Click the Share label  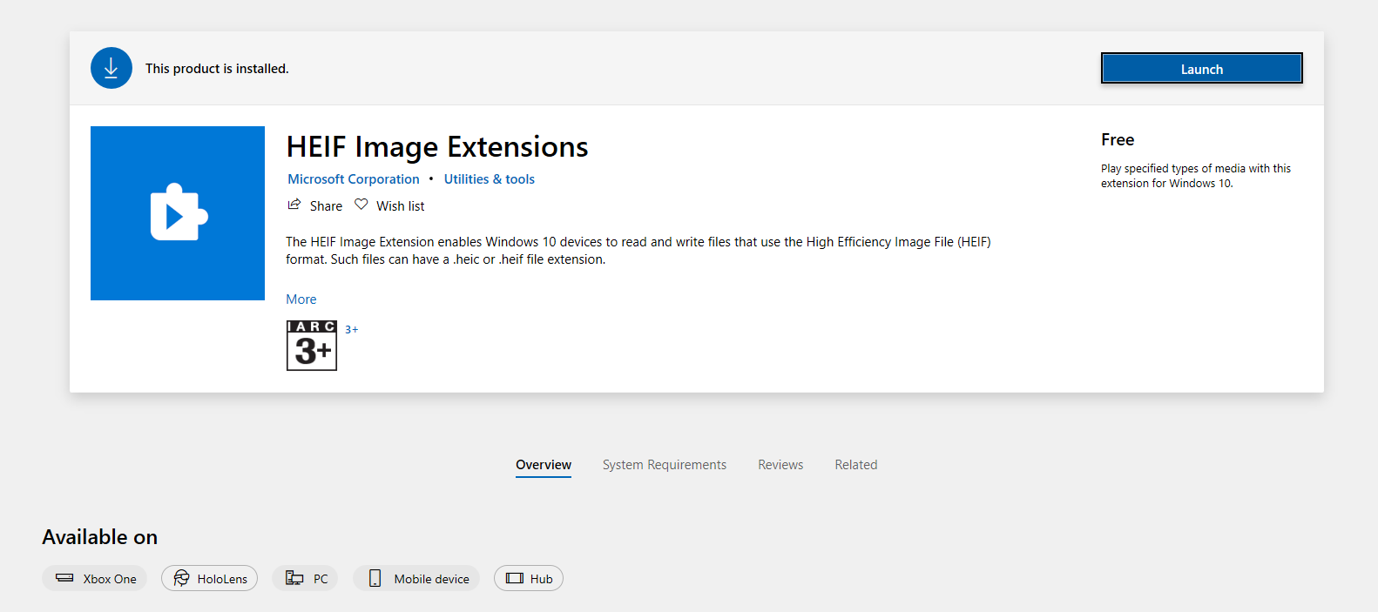click(x=326, y=206)
